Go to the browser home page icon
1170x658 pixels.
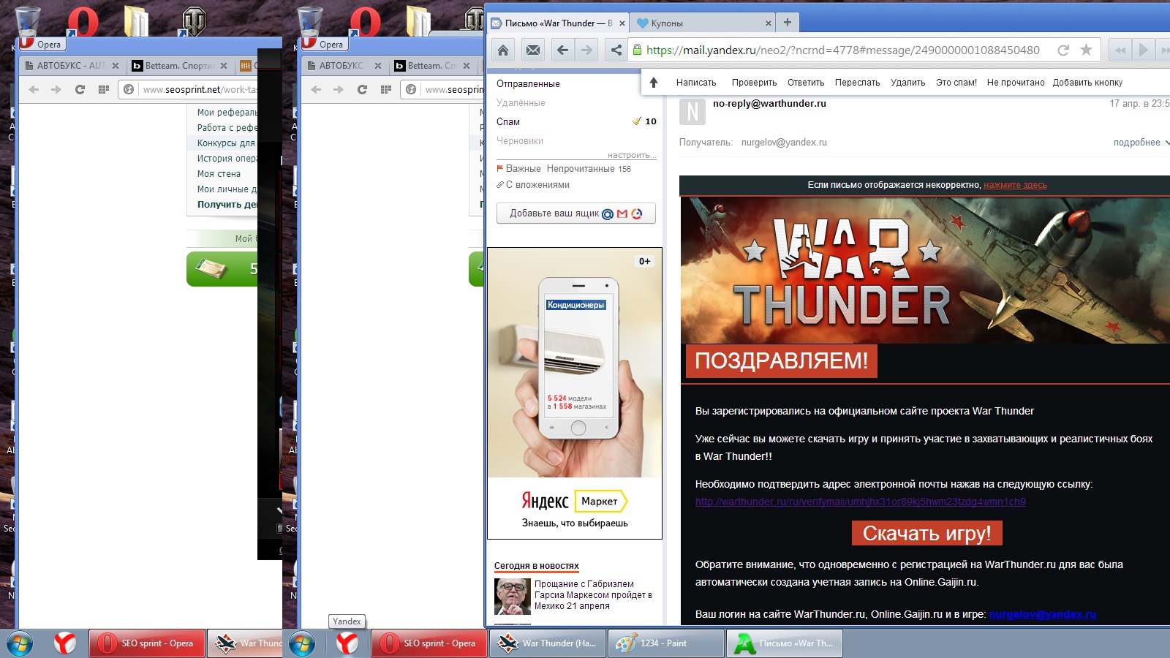click(503, 50)
